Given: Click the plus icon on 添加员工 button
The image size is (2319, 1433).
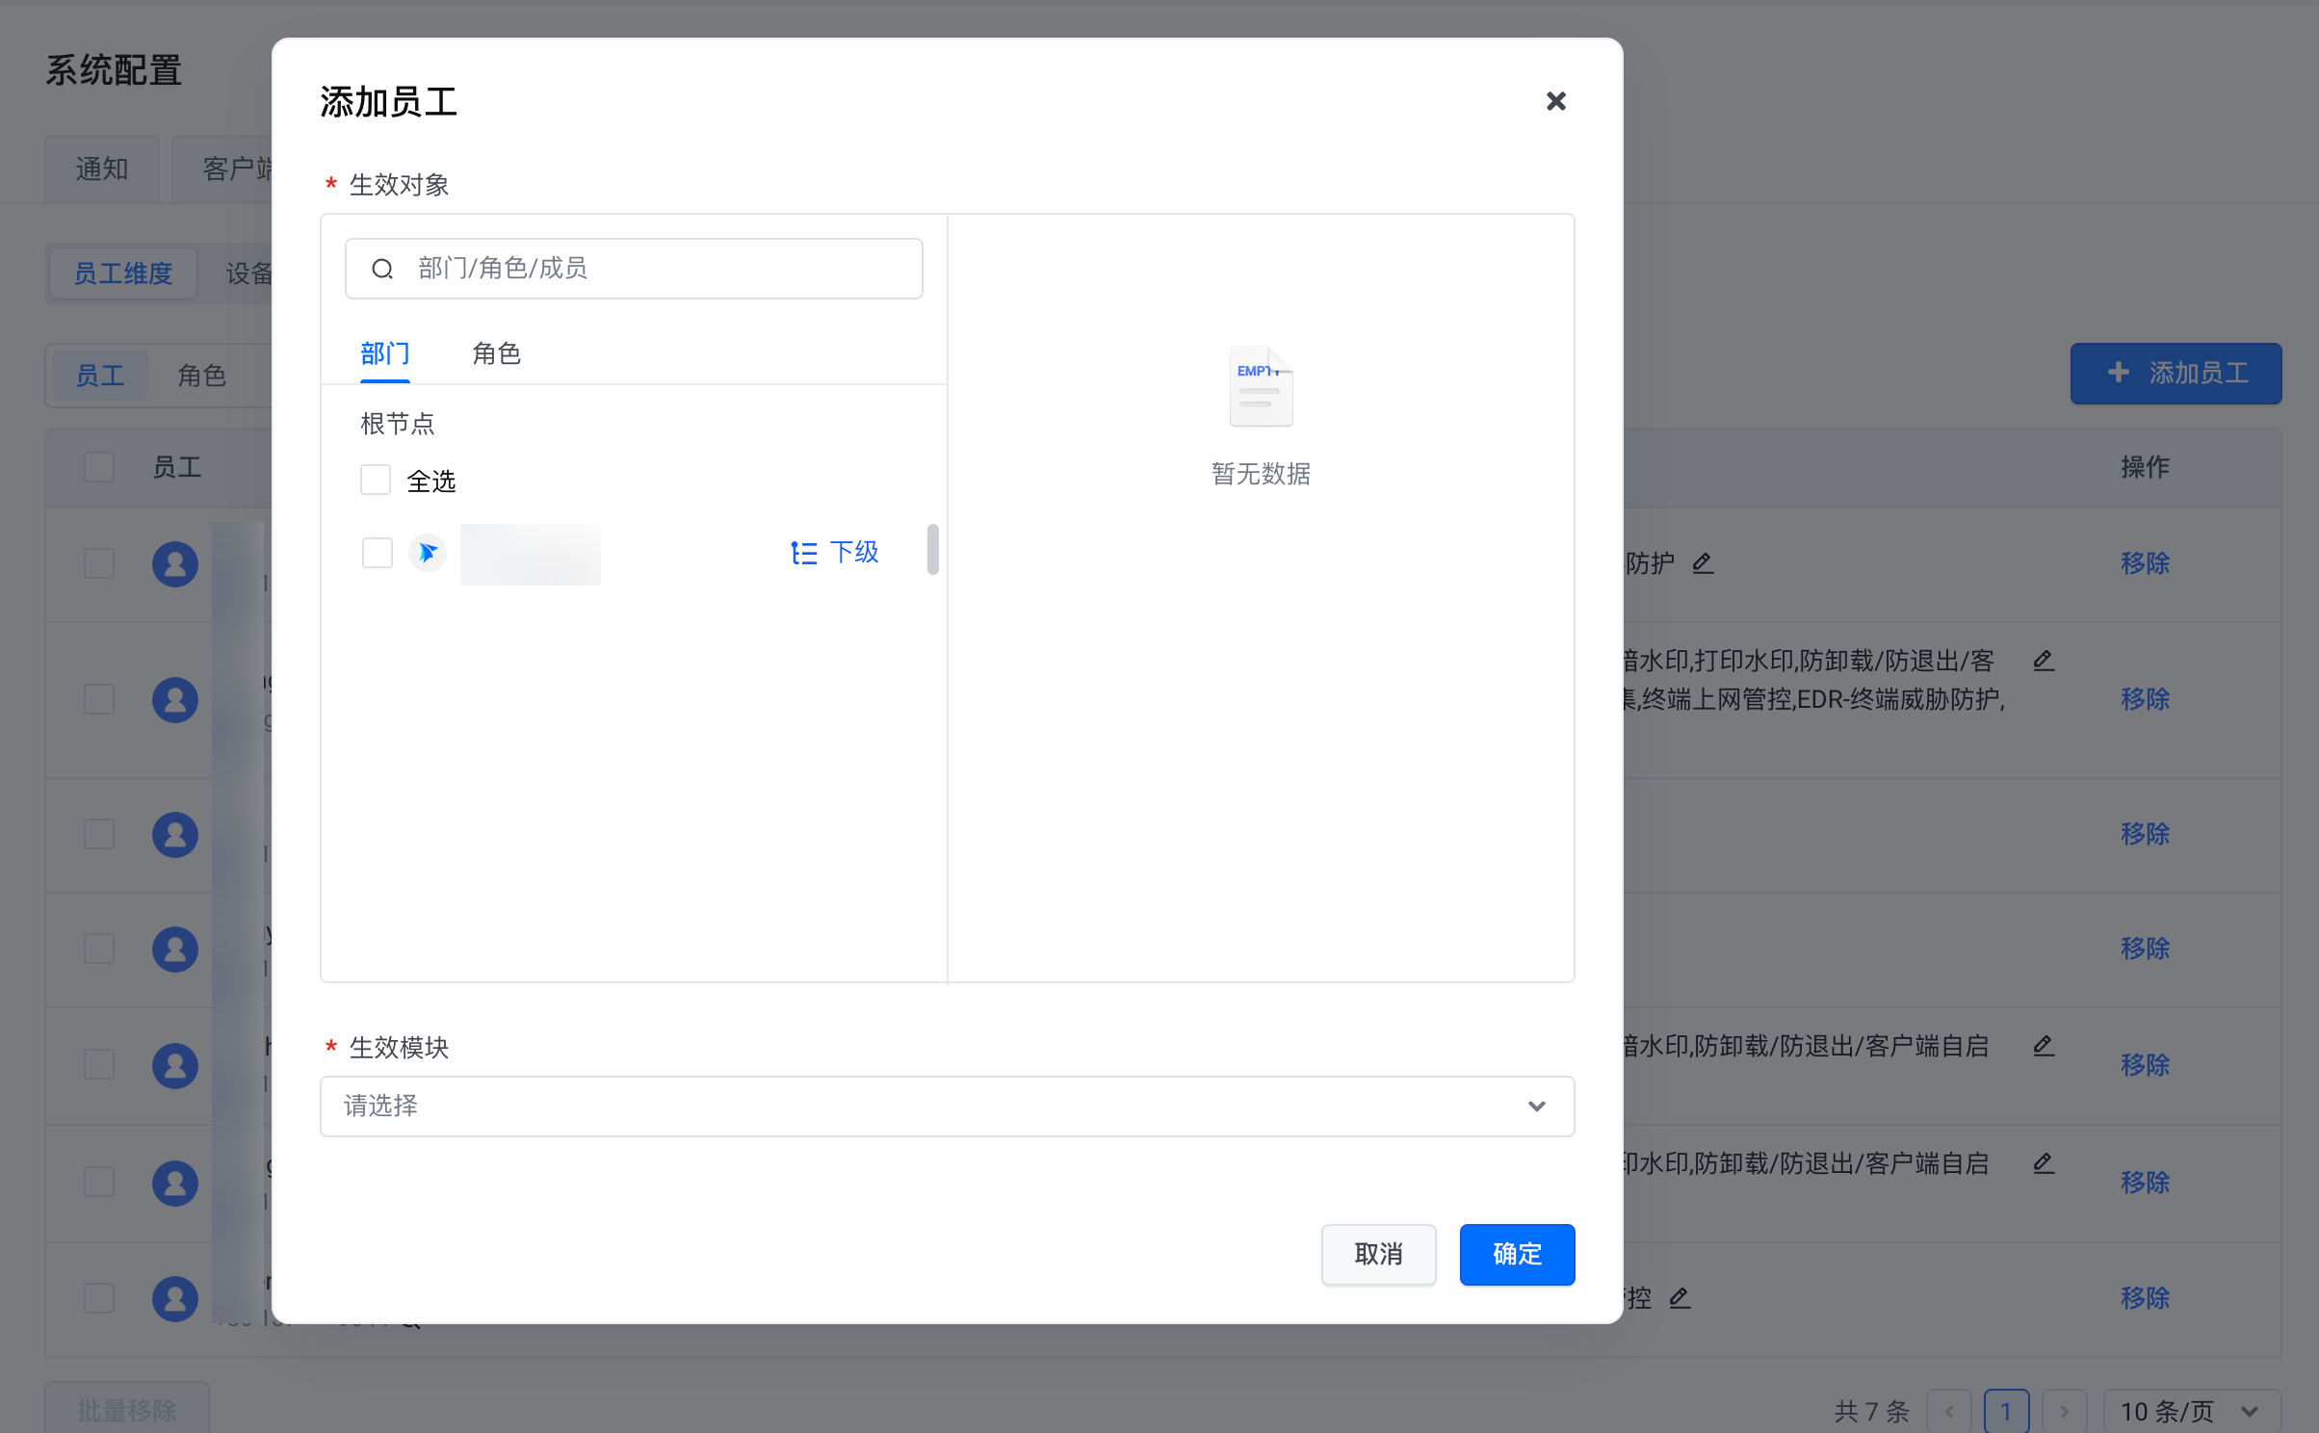Looking at the screenshot, I should [2118, 373].
